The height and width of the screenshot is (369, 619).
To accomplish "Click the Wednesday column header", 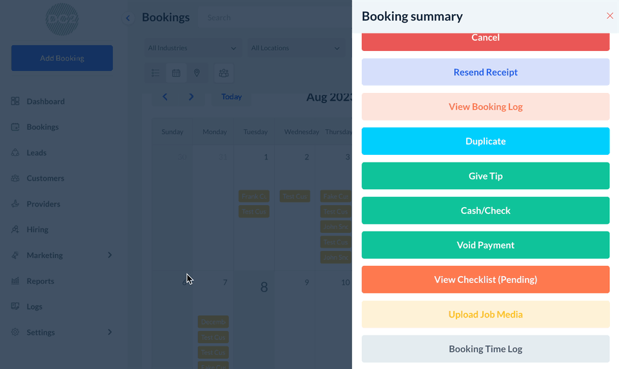I will pyautogui.click(x=302, y=132).
